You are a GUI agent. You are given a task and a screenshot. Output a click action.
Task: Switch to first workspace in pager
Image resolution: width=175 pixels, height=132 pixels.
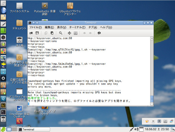tap(9, 130)
